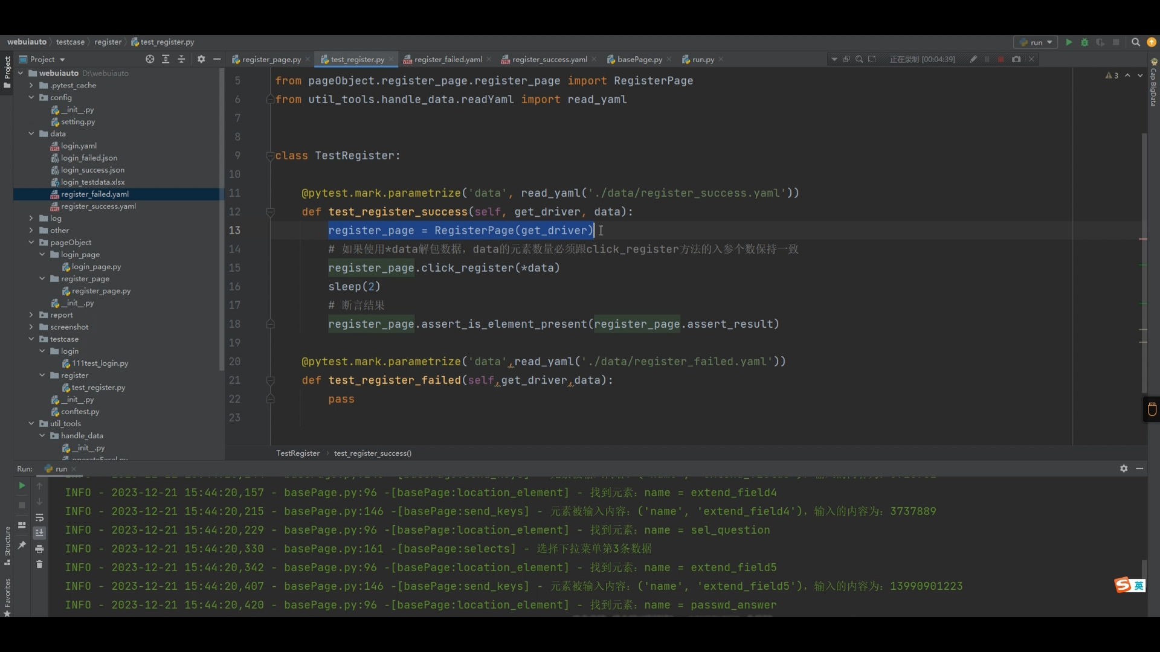Open Structure tool window sidebar tab

pyautogui.click(x=7, y=546)
